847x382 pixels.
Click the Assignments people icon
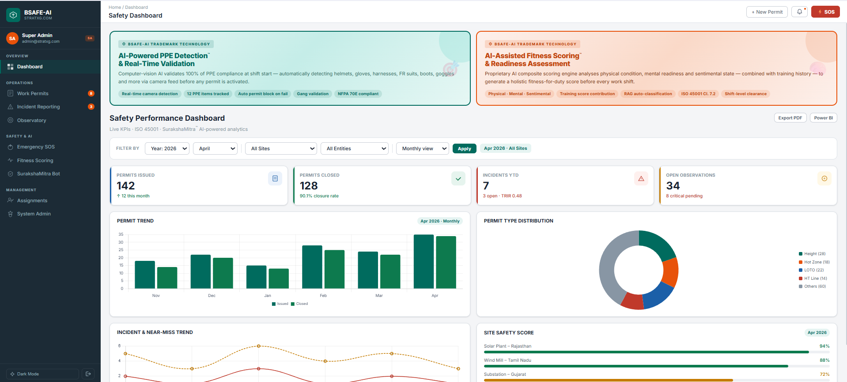(11, 200)
